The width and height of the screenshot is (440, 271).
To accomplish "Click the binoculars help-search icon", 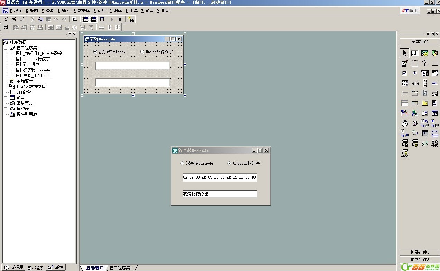I will point(130,19).
